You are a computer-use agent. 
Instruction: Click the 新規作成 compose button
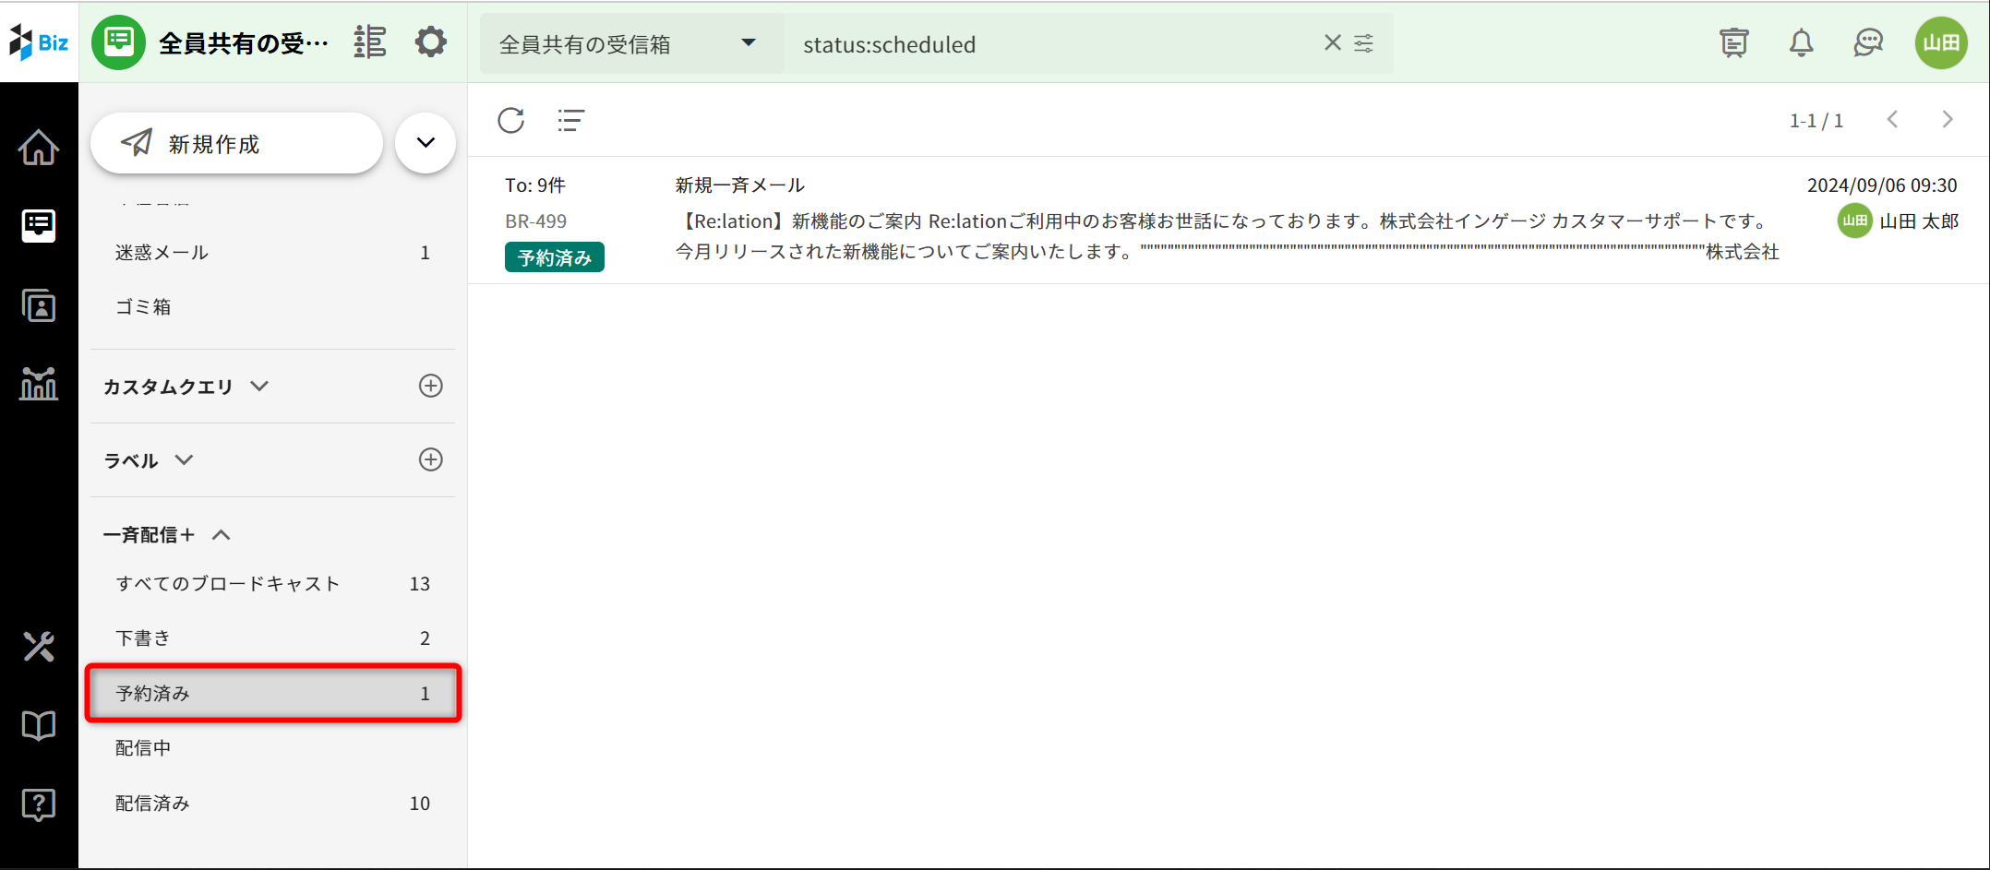pos(236,144)
